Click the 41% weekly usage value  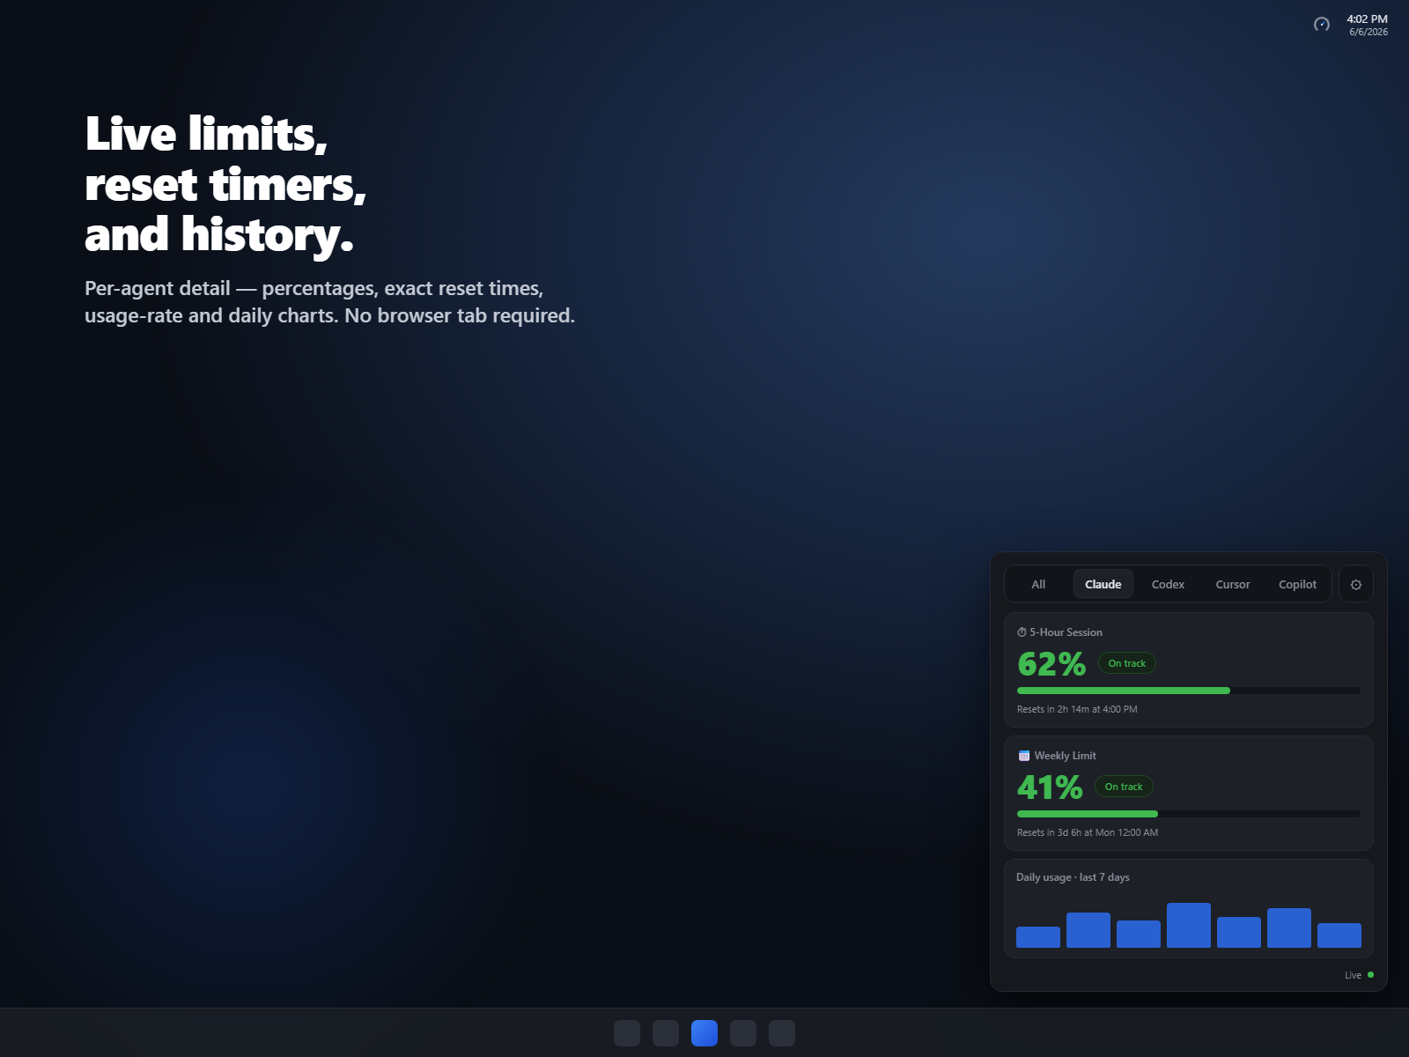(x=1050, y=787)
